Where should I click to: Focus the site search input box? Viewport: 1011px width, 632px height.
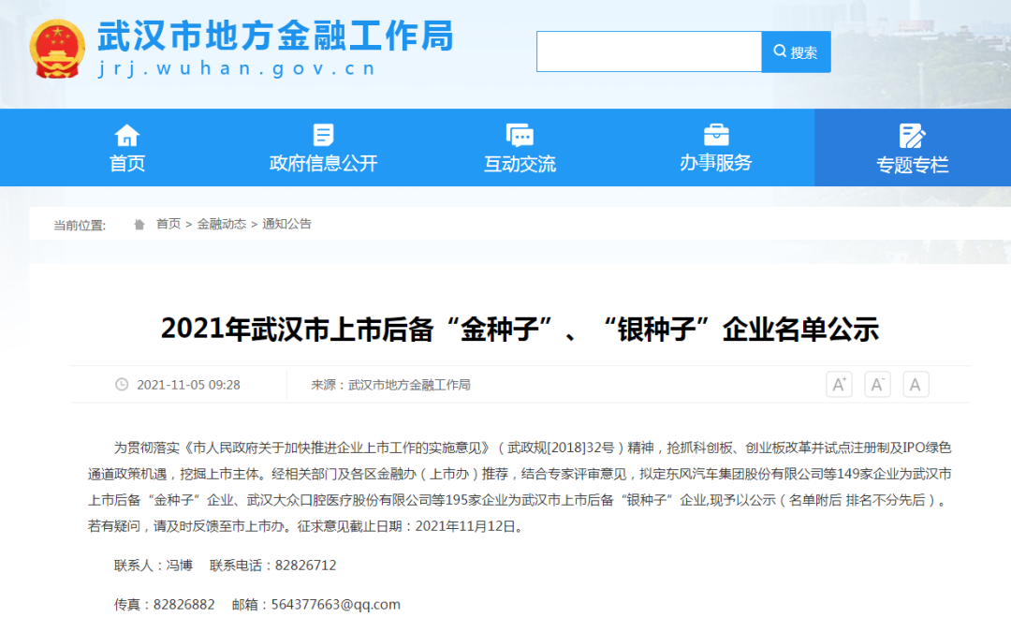pyautogui.click(x=649, y=52)
